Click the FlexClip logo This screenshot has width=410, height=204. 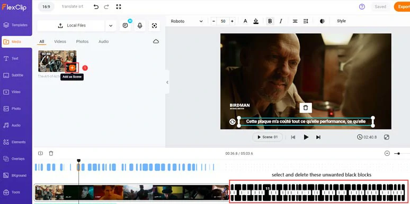click(x=14, y=7)
